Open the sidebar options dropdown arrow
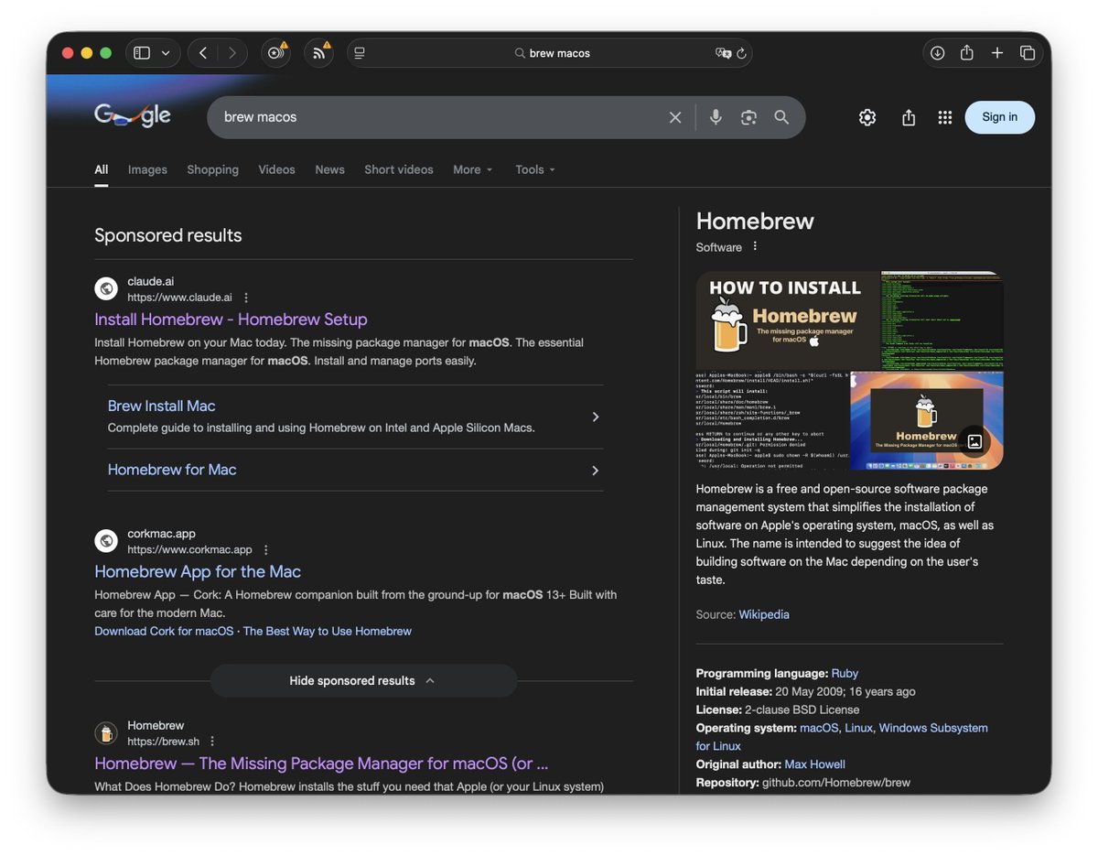The height and width of the screenshot is (856, 1098). (166, 53)
